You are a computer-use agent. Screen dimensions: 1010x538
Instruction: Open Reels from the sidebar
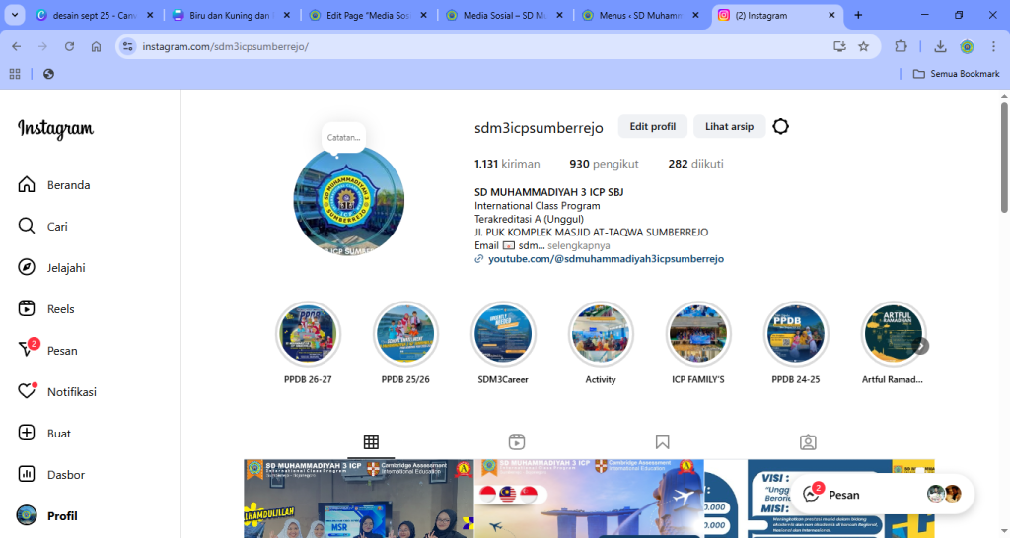pos(46,308)
